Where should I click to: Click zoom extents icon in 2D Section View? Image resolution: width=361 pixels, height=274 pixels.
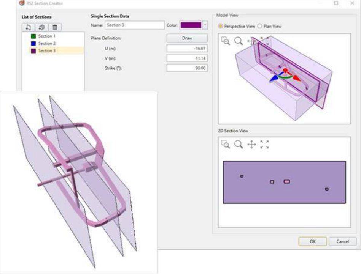click(264, 145)
